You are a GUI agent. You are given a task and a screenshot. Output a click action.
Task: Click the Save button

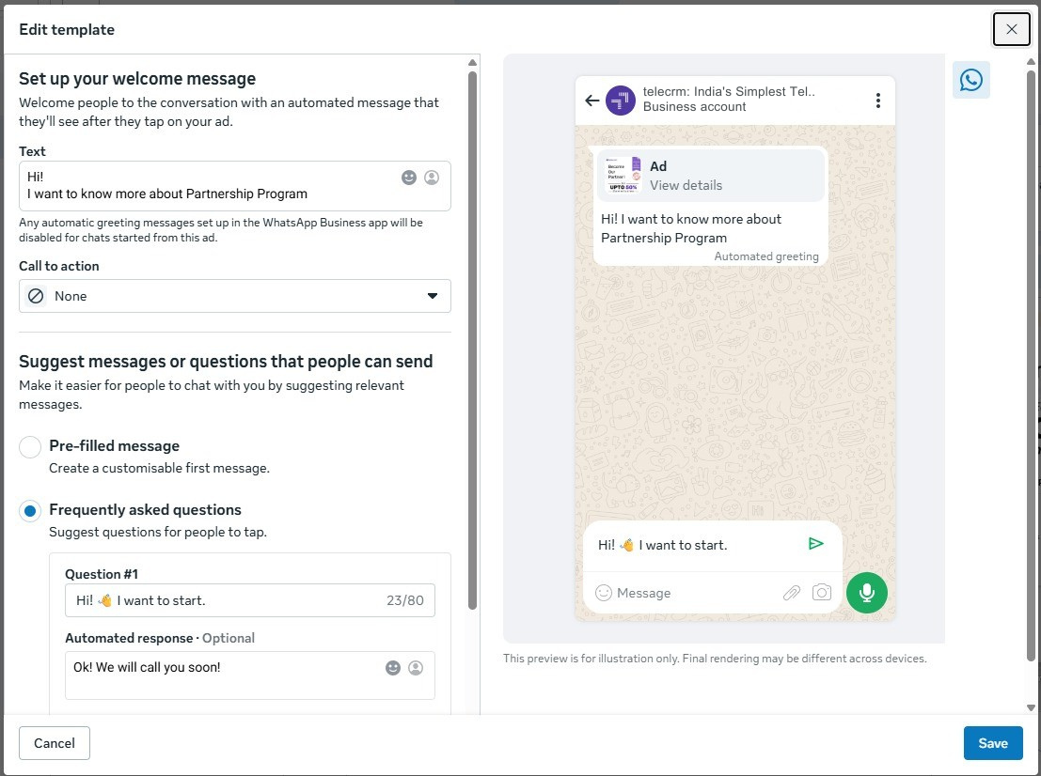click(x=993, y=742)
